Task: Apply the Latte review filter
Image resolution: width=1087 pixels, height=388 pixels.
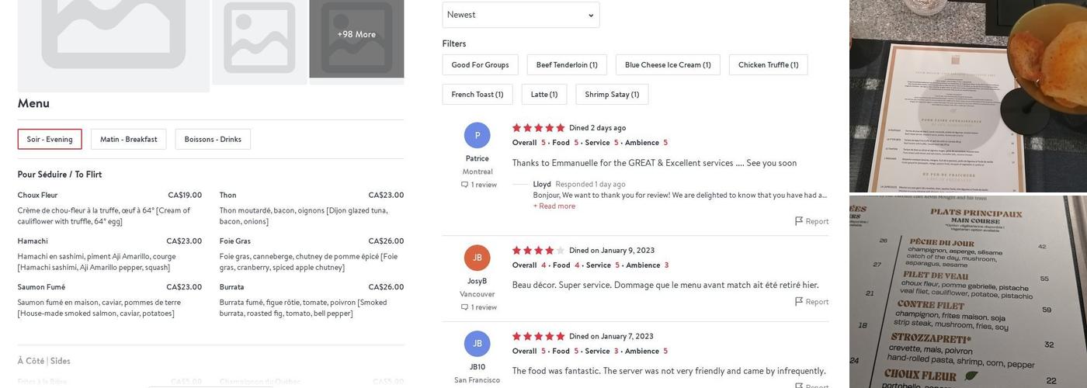Action: tap(544, 95)
